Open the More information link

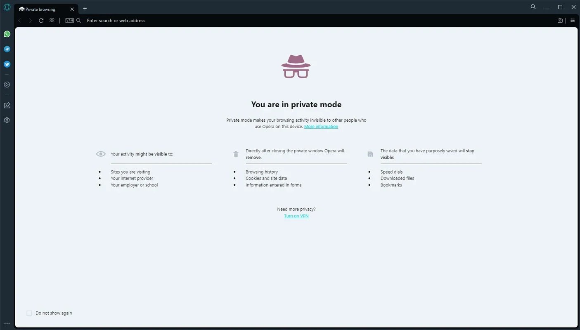click(321, 127)
